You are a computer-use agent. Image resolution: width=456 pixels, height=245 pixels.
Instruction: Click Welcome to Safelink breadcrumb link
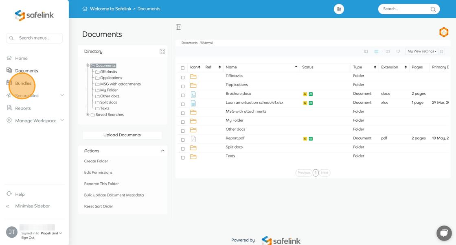coord(110,9)
